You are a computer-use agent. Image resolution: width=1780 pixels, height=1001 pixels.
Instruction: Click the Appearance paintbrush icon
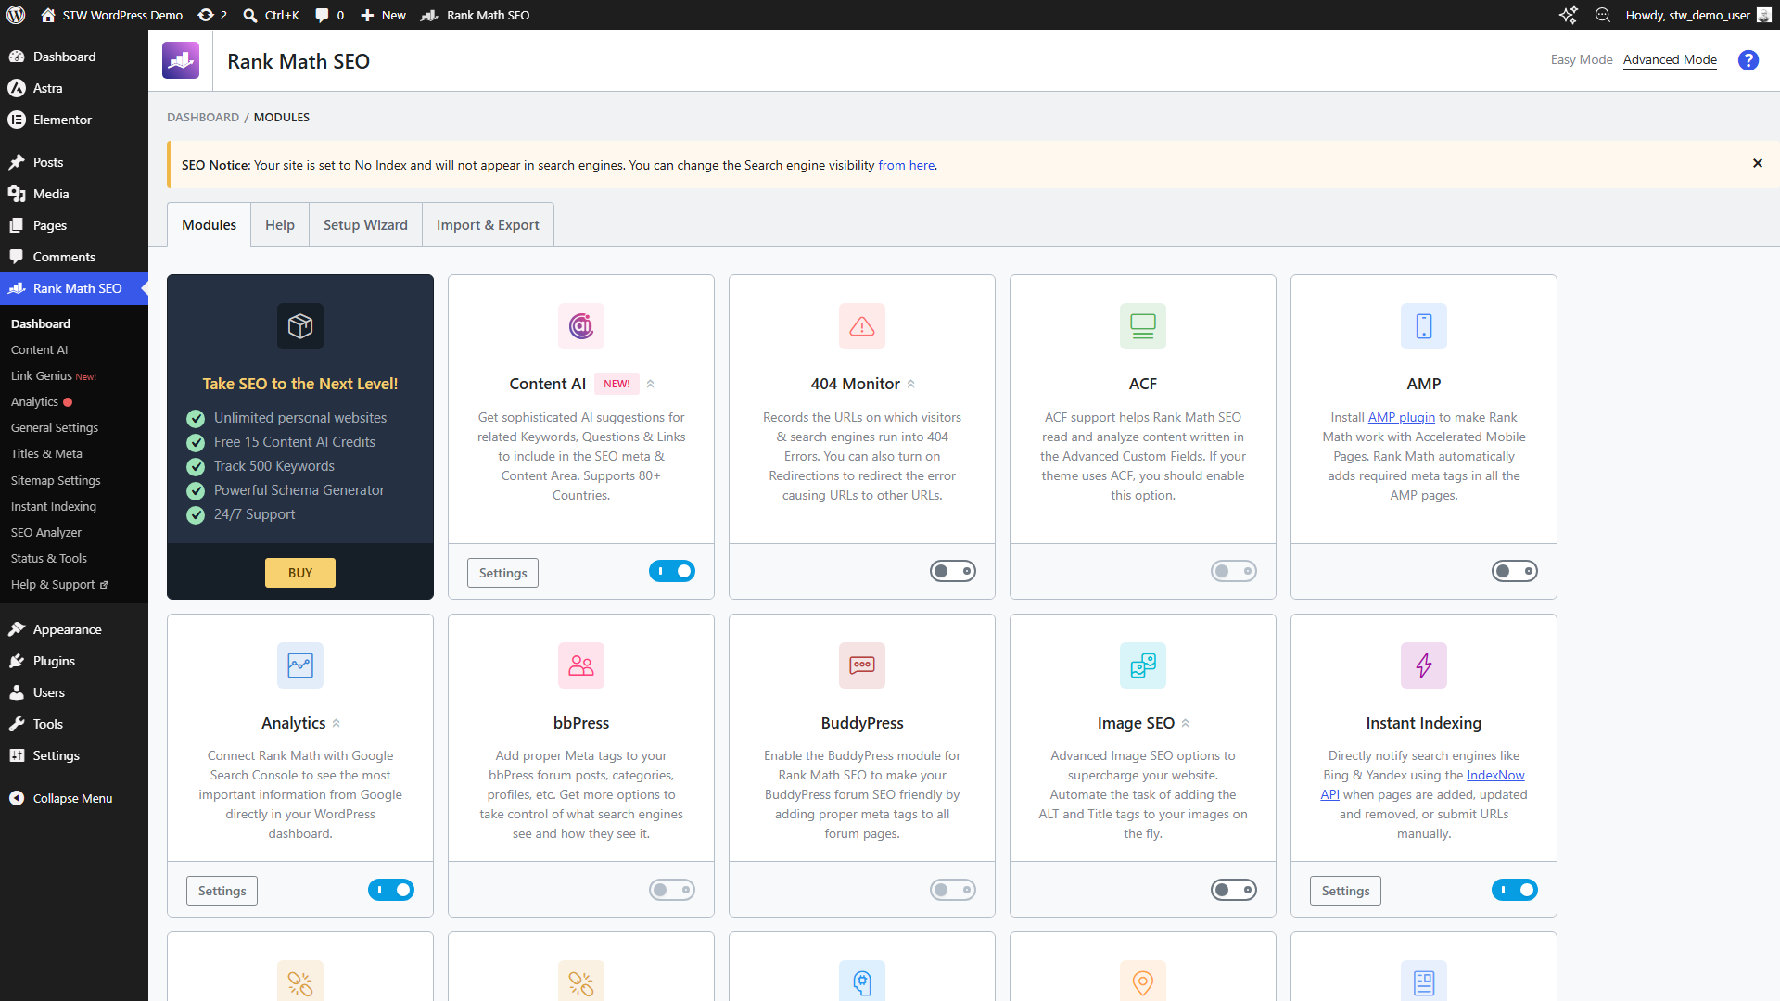pos(17,629)
